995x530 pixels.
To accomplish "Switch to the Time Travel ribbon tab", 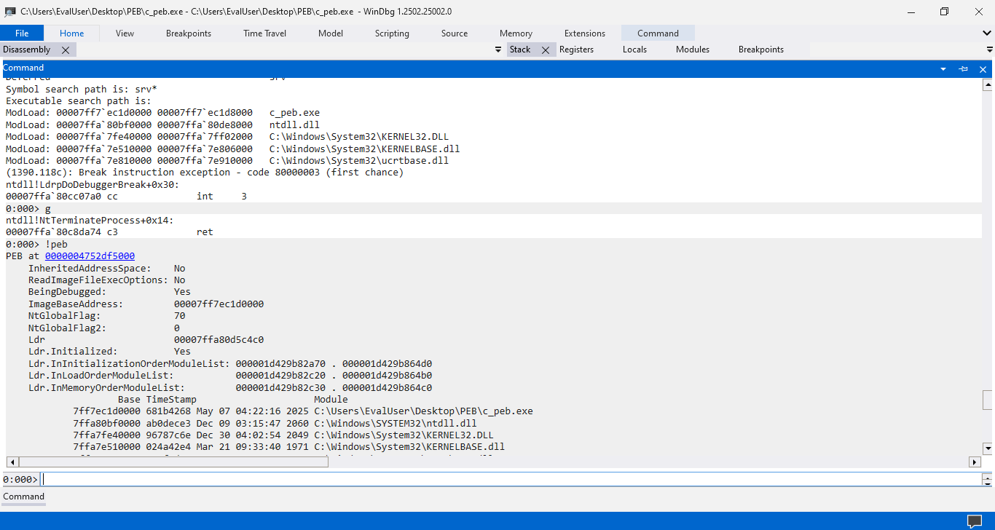I will (264, 33).
